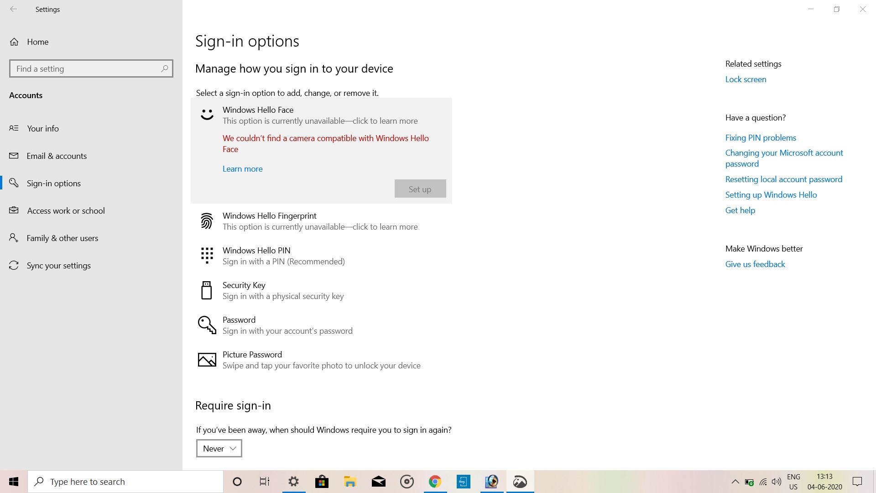Open the Never require sign-in dropdown
Viewport: 876px width, 493px height.
pos(219,448)
